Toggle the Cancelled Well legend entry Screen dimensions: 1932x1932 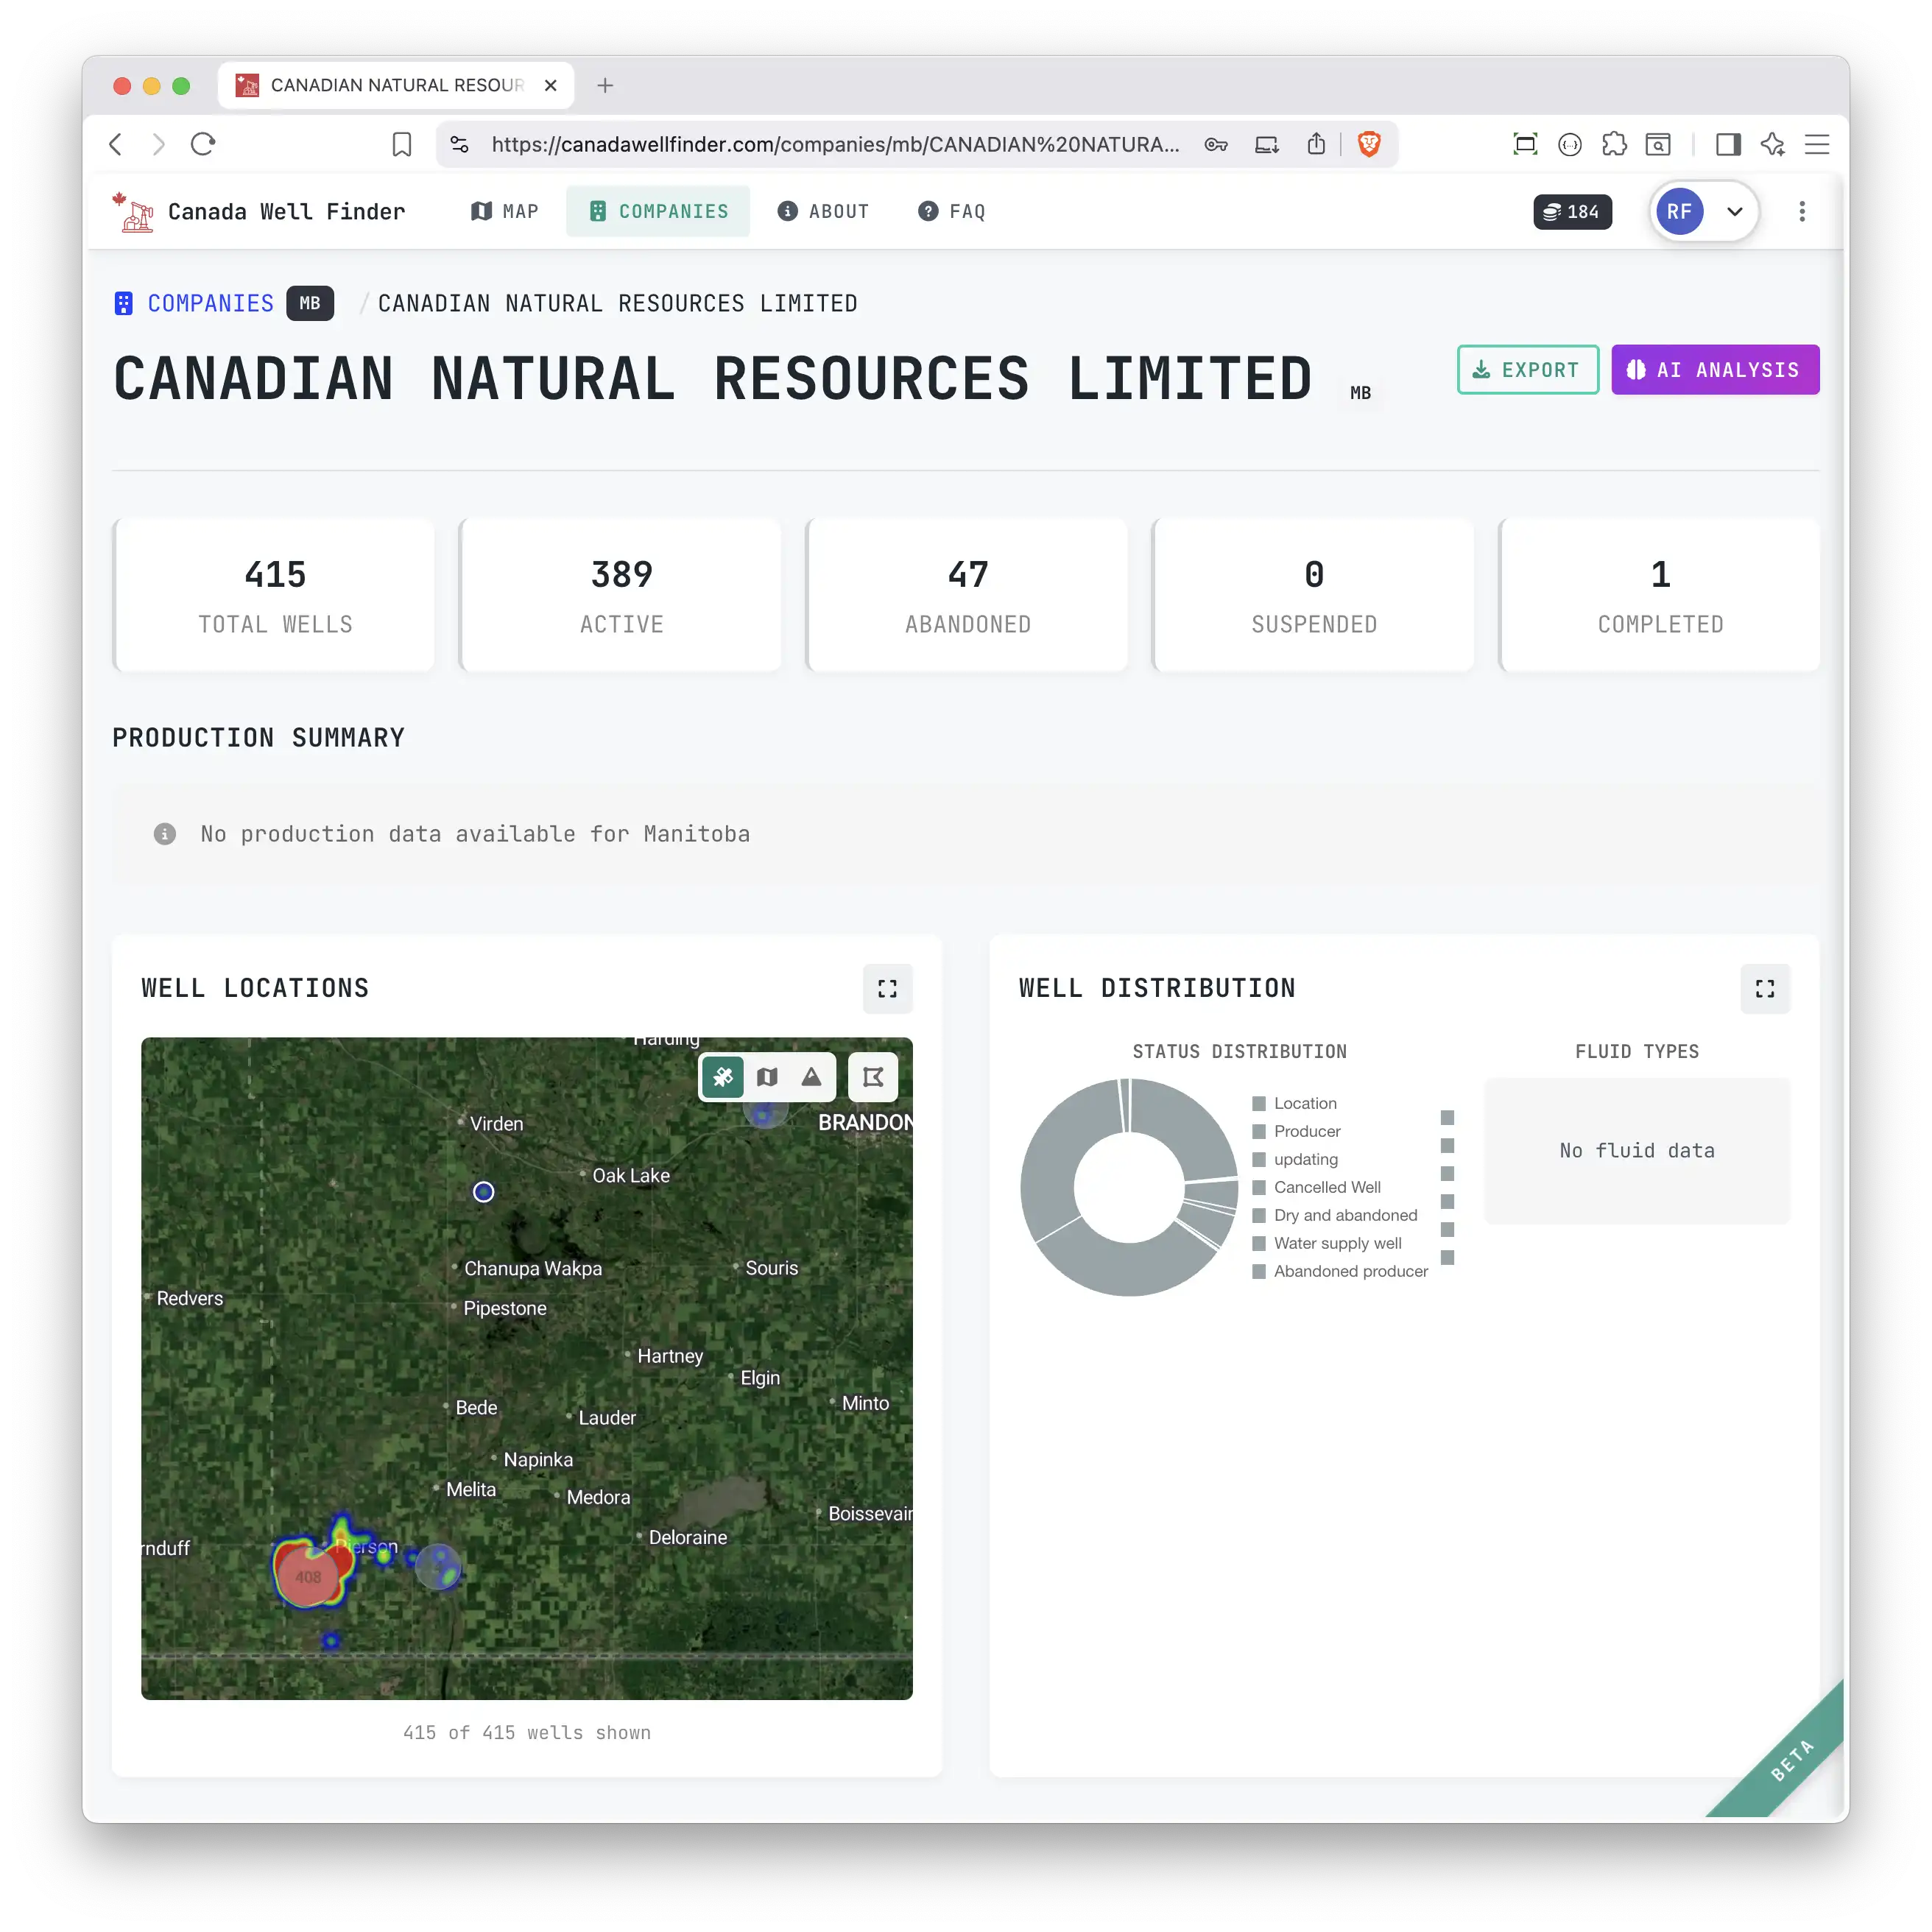tap(1327, 1187)
